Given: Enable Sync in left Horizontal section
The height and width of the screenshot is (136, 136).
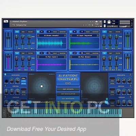Looking at the screenshot, I should pos(24,81).
